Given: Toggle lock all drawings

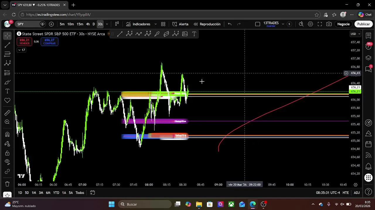Looking at the screenshot, I should tap(7, 153).
